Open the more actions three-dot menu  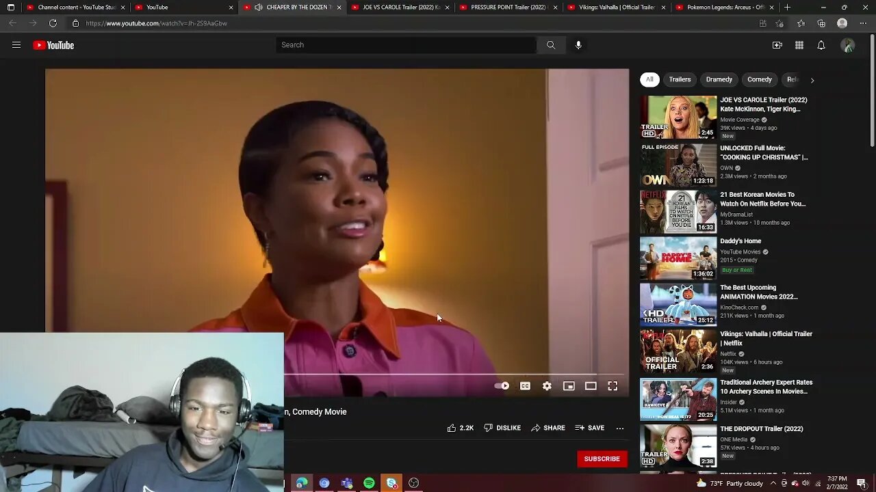click(x=620, y=428)
